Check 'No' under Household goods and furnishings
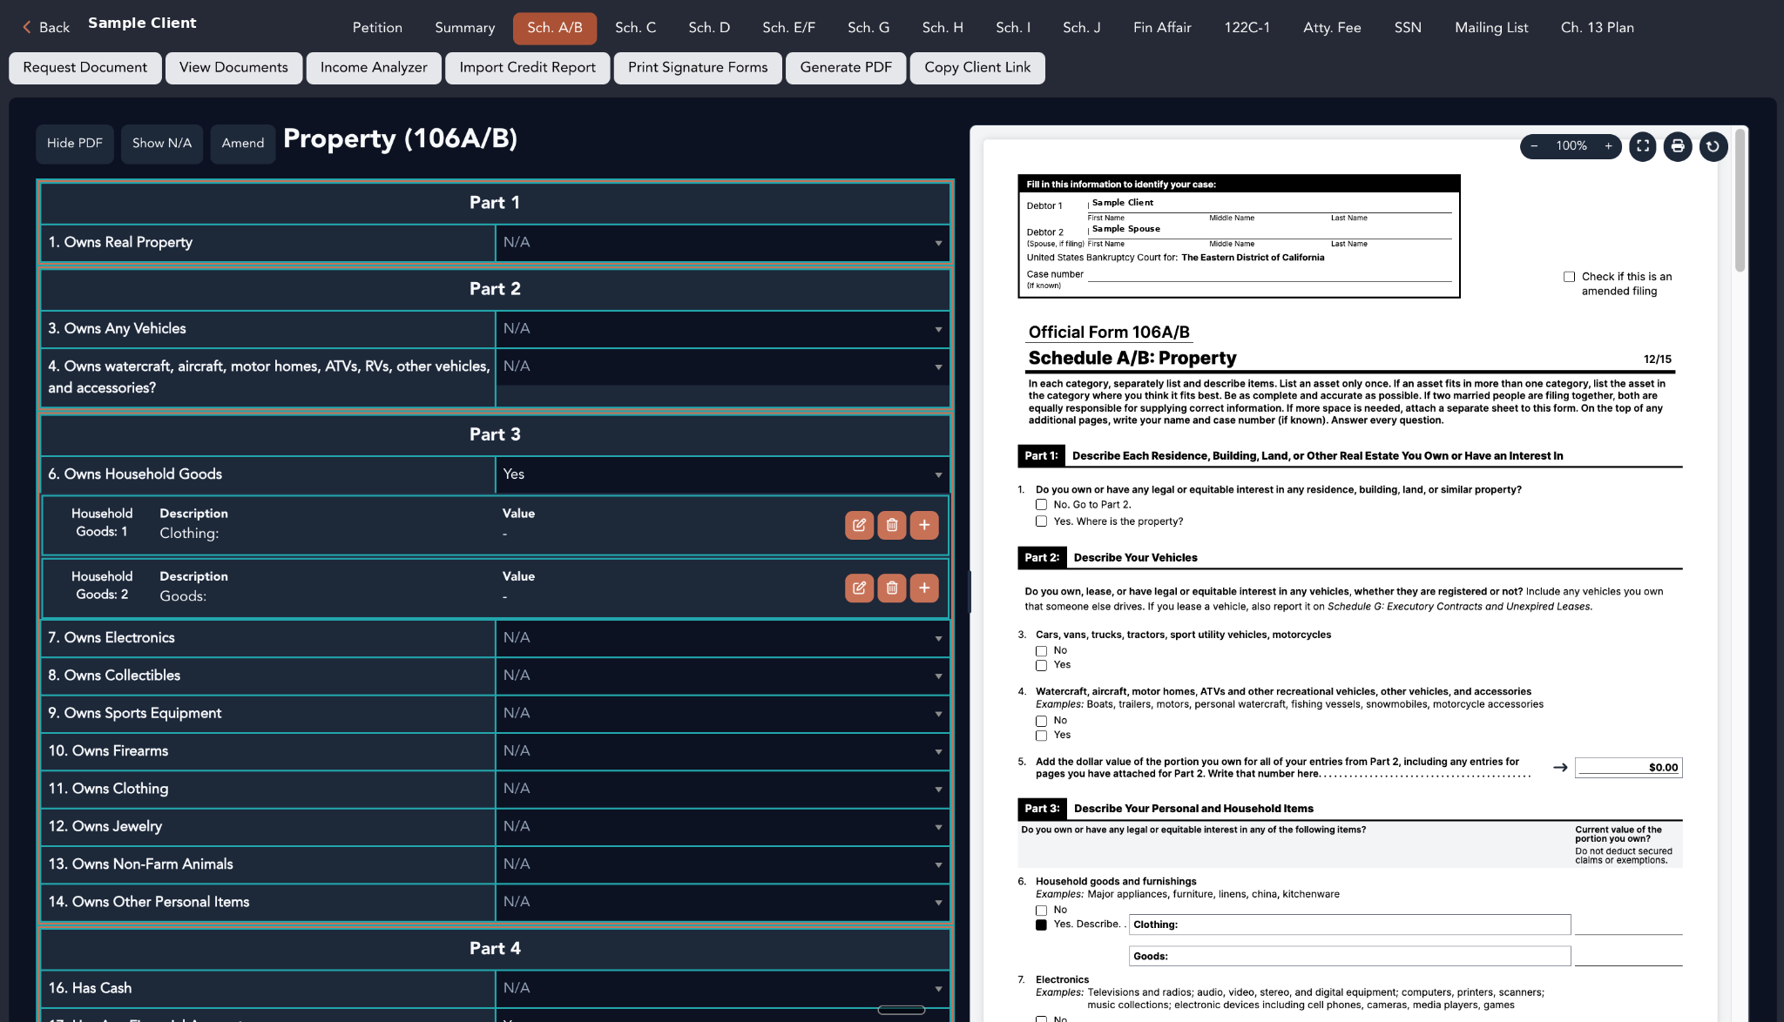1784x1022 pixels. 1041,911
